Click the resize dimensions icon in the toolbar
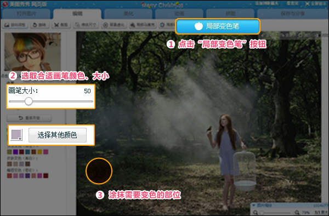Viewport: 329px width, 216px height. [x=77, y=25]
